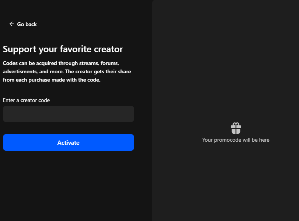Click the 'Enter a creator code' label
Image resolution: width=299 pixels, height=221 pixels.
coord(26,100)
